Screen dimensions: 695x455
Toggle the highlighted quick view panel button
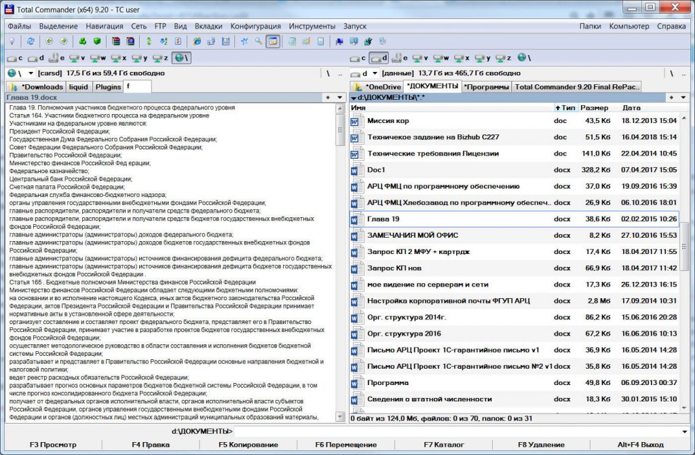point(272,41)
